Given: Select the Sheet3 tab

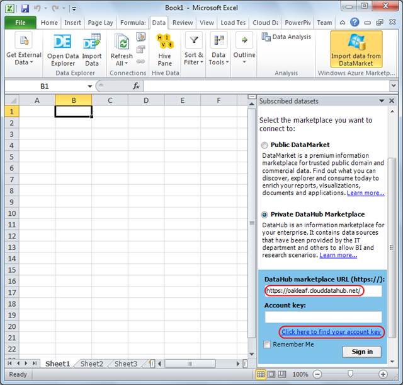Looking at the screenshot, I should [x=126, y=364].
